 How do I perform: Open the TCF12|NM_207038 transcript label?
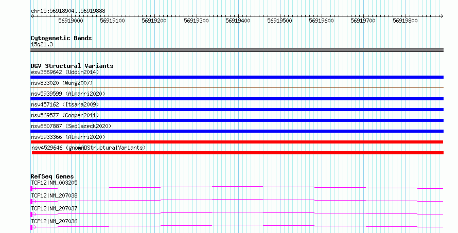[x=55, y=195]
